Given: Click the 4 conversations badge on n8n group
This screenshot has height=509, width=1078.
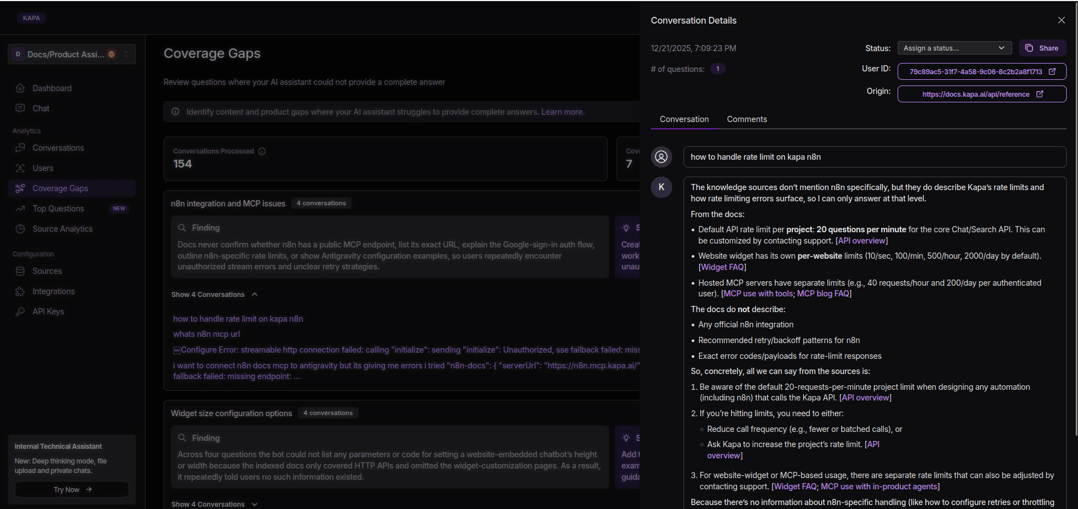Looking at the screenshot, I should [321, 203].
